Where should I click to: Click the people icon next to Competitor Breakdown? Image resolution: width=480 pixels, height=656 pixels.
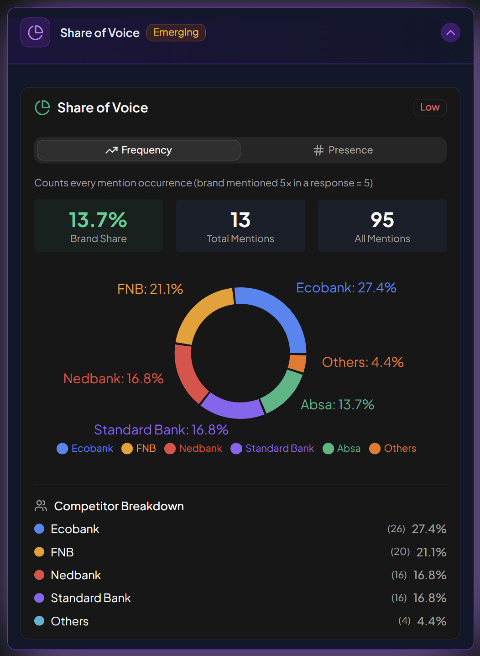pyautogui.click(x=41, y=506)
